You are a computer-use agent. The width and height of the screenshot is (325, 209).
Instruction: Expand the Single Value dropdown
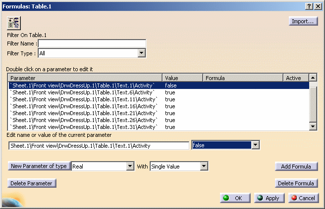(203, 167)
